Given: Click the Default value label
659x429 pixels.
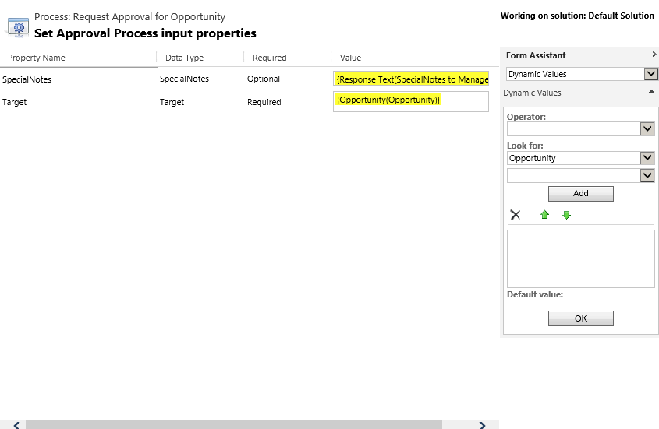Looking at the screenshot, I should (x=535, y=294).
